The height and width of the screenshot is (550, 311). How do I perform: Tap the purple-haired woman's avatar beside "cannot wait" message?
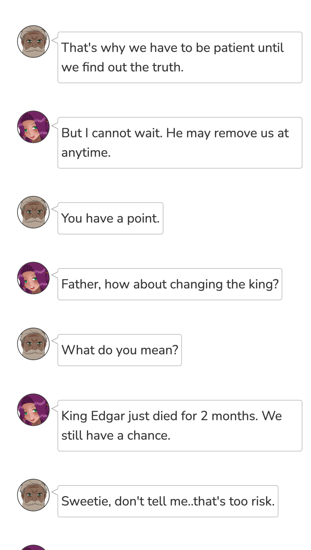[33, 127]
